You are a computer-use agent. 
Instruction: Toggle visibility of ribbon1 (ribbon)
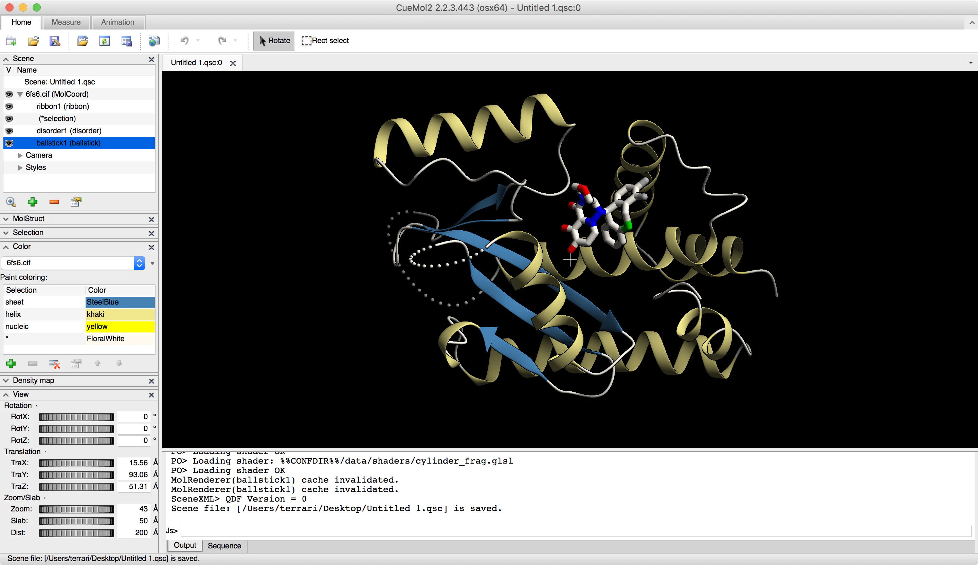tap(9, 106)
